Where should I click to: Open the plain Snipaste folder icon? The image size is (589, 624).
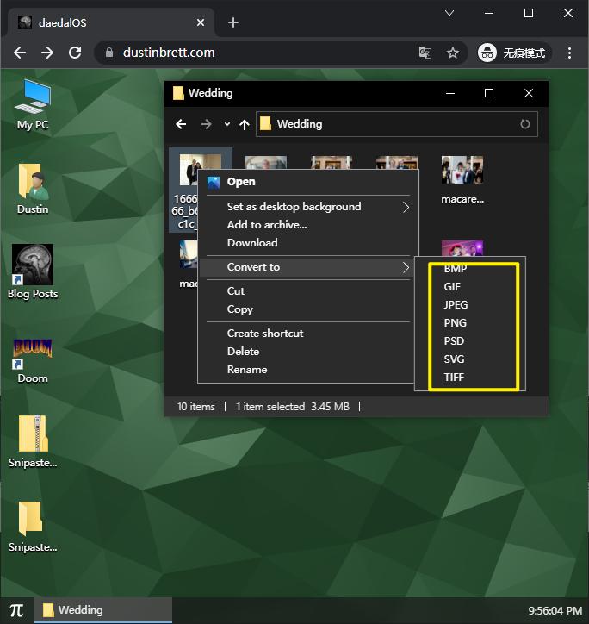pyautogui.click(x=33, y=526)
